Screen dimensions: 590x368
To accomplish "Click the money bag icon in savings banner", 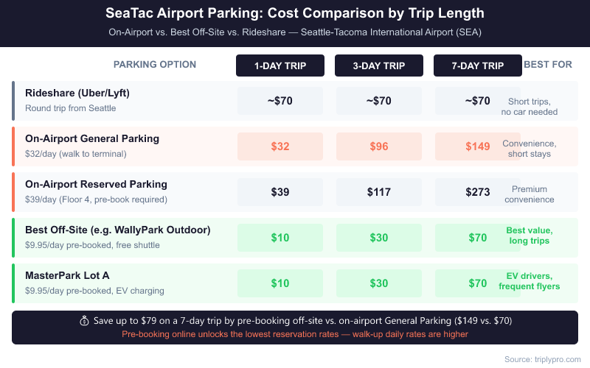I will [x=84, y=321].
